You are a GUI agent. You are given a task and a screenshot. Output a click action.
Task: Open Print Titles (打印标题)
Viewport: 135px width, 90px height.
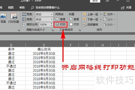14,18
